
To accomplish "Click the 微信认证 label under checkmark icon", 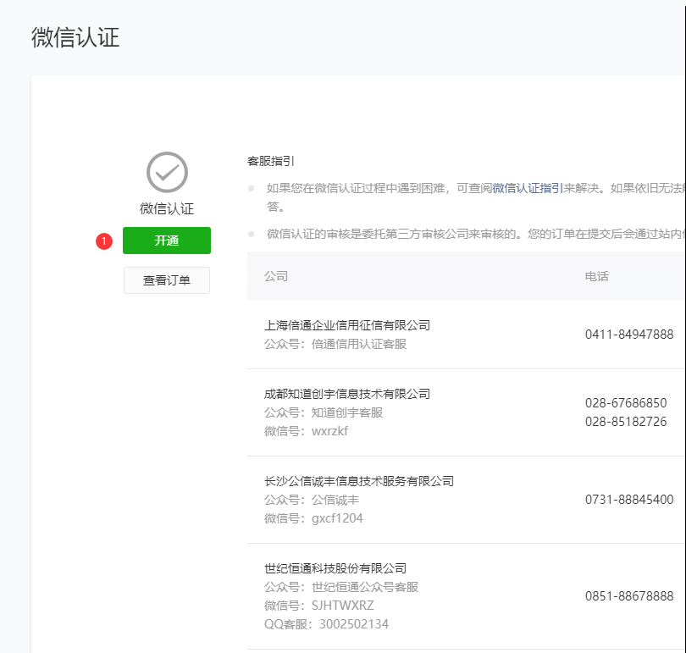I will point(167,208).
